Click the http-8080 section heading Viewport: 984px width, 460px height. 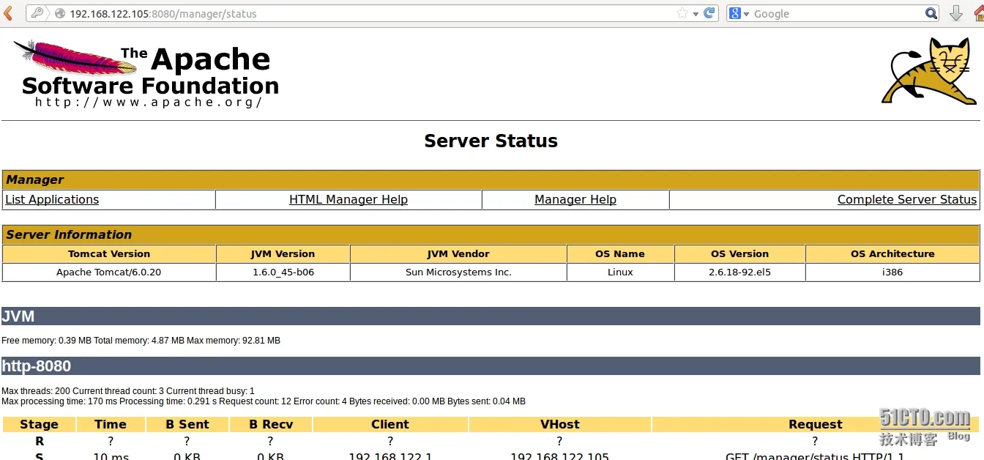491,366
